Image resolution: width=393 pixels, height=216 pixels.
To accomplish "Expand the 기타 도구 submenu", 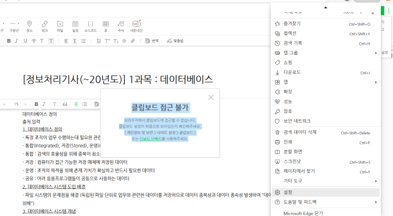I will pyautogui.click(x=326, y=181).
